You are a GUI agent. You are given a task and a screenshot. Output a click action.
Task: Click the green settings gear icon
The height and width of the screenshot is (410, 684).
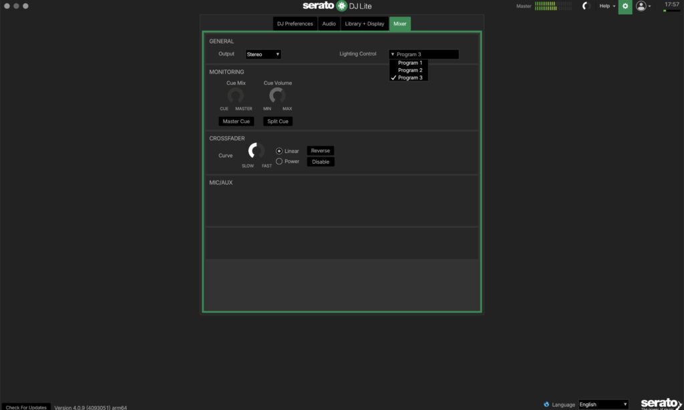(x=625, y=7)
